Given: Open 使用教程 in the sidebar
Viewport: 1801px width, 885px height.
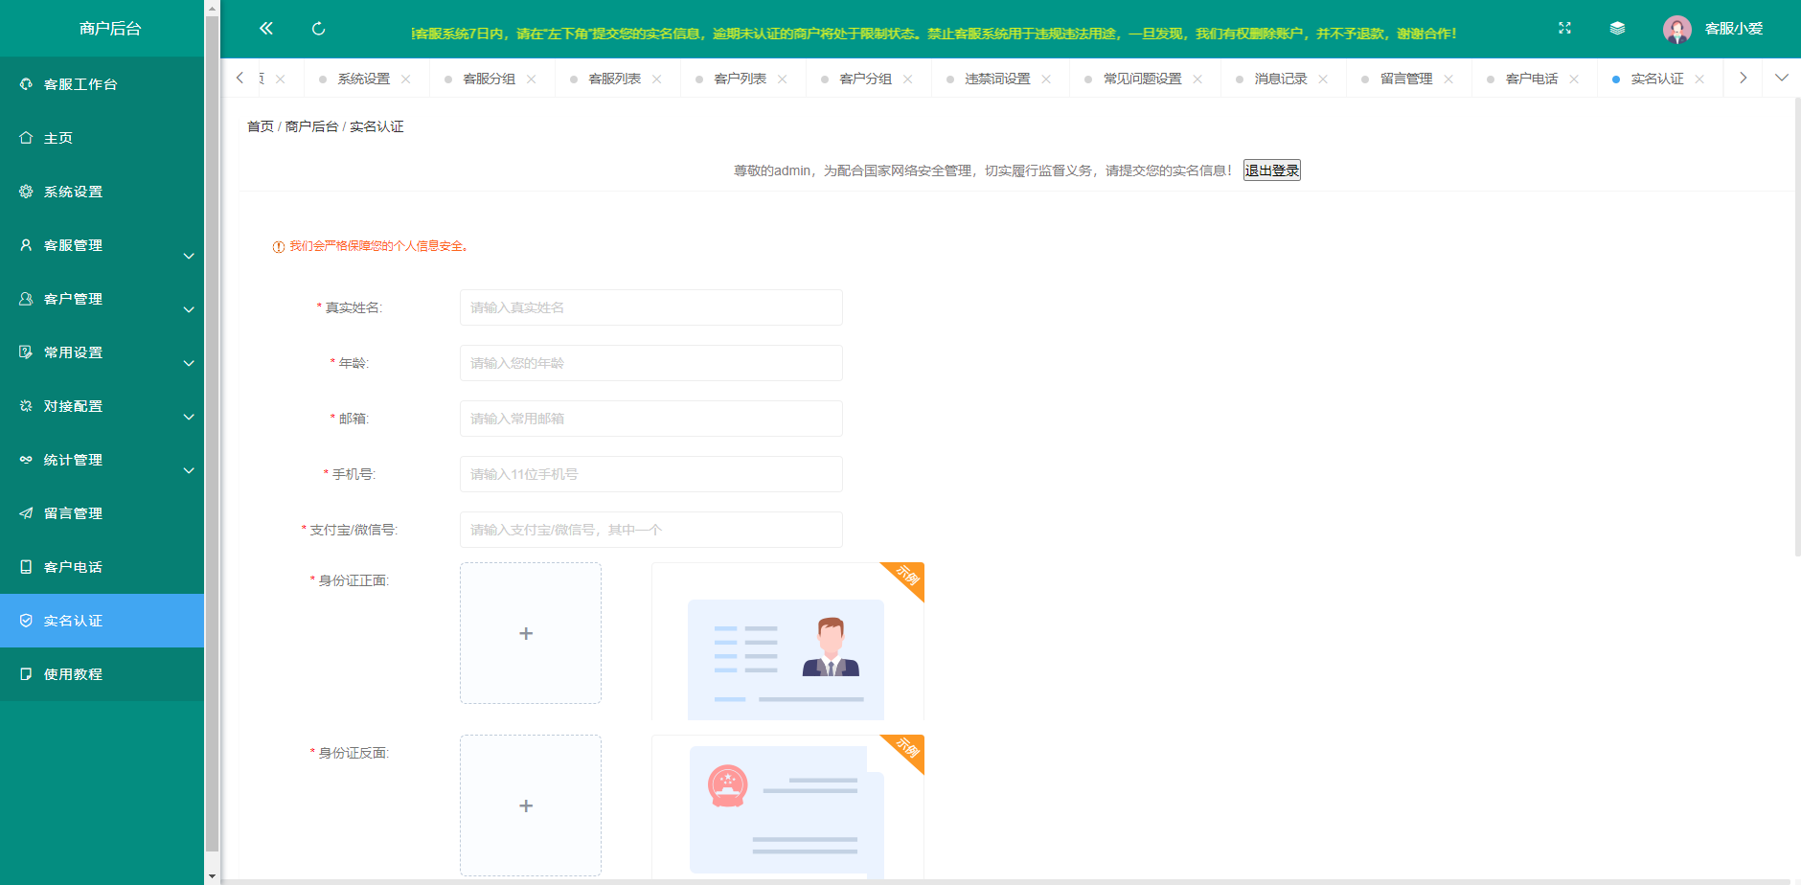Looking at the screenshot, I should pos(74,674).
